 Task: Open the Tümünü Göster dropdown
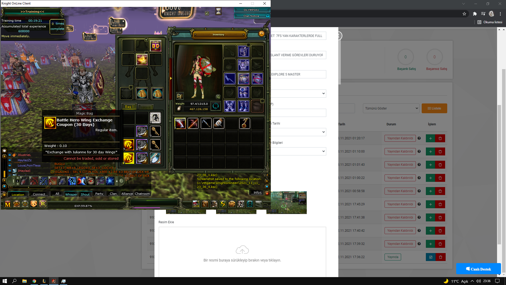[391, 108]
